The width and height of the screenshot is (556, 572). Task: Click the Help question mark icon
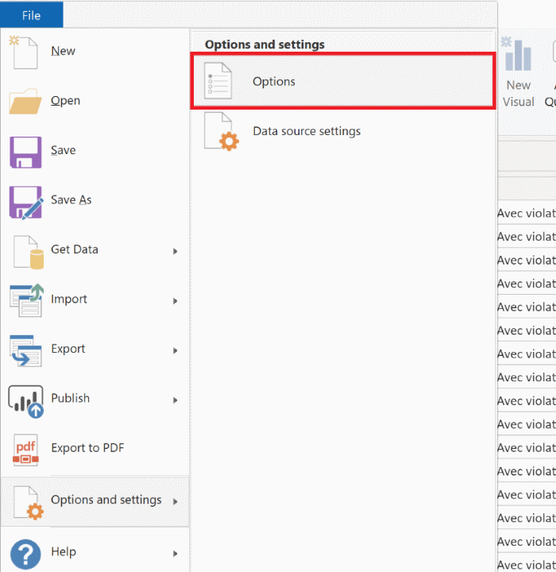tap(25, 555)
